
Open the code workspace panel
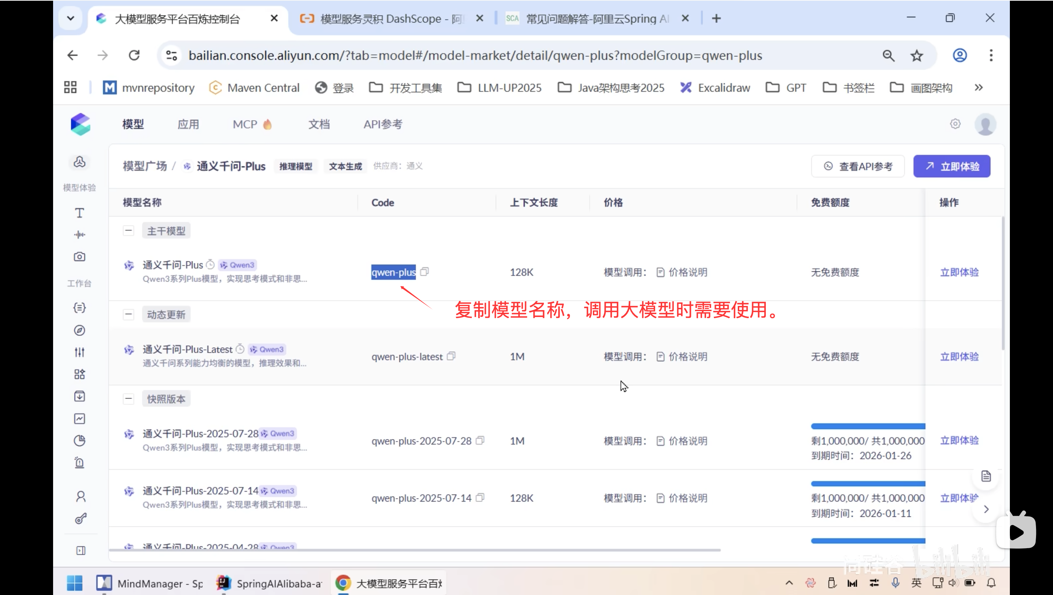point(79,308)
